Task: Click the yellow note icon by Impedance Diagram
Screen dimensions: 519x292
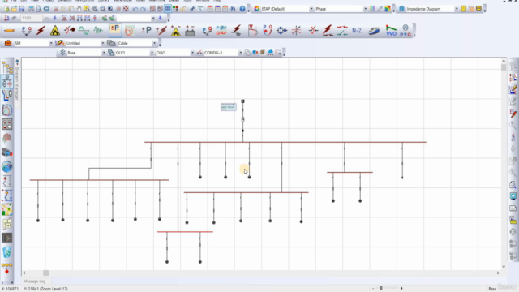Action: pos(464,9)
